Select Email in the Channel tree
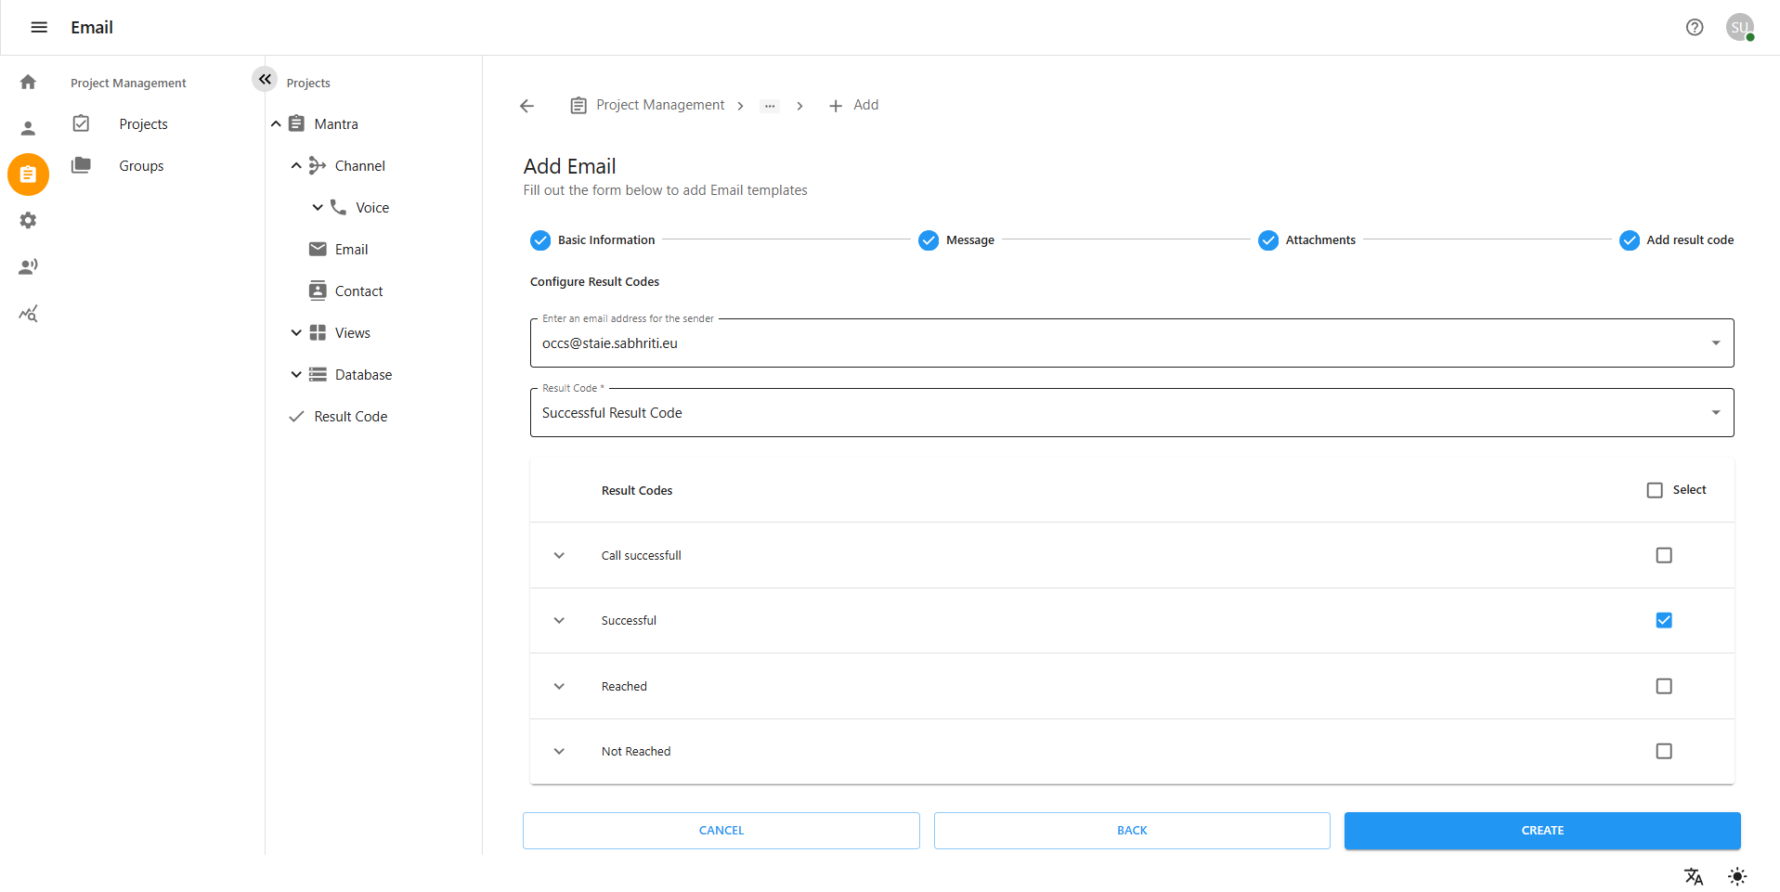Image resolution: width=1780 pixels, height=892 pixels. point(351,250)
